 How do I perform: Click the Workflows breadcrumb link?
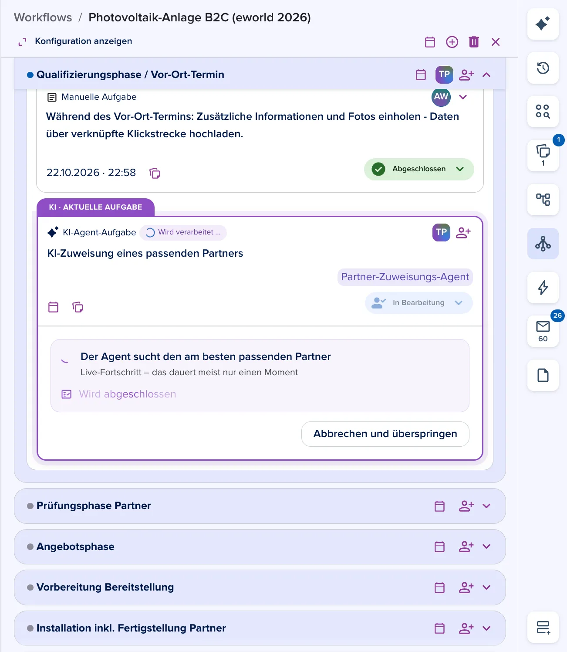click(43, 17)
